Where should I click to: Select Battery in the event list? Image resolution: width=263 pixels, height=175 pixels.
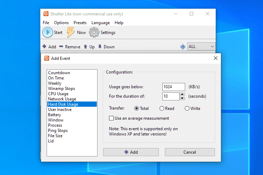tap(72, 115)
